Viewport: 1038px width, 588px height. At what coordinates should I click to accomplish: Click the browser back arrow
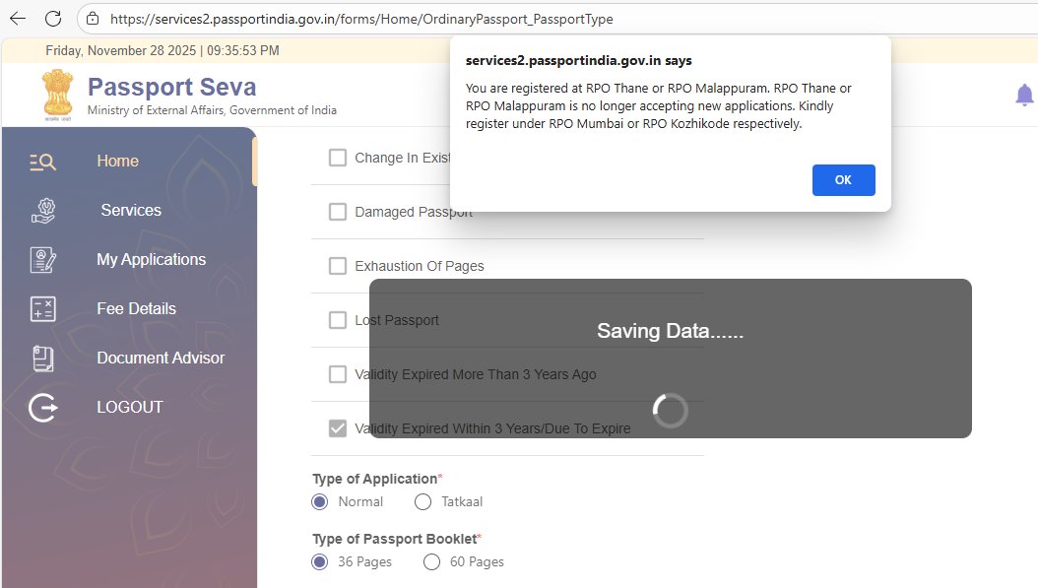pos(18,19)
